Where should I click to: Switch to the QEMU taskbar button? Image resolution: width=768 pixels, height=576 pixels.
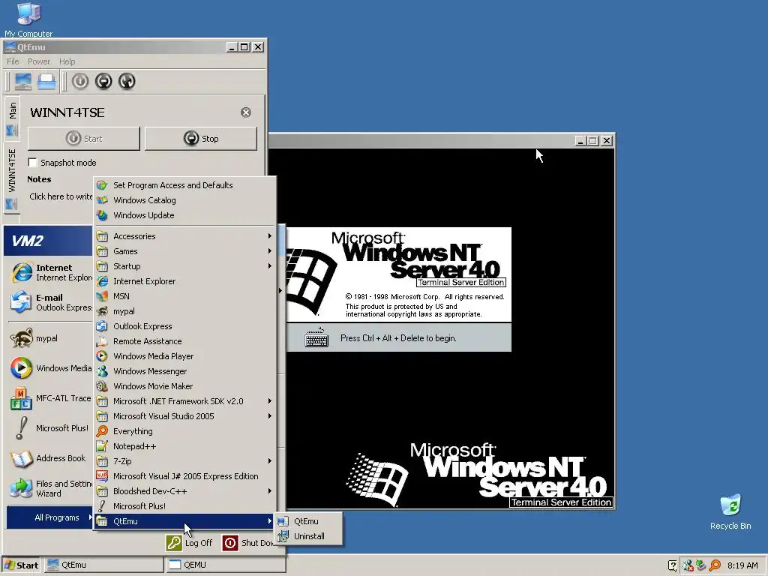(x=225, y=565)
